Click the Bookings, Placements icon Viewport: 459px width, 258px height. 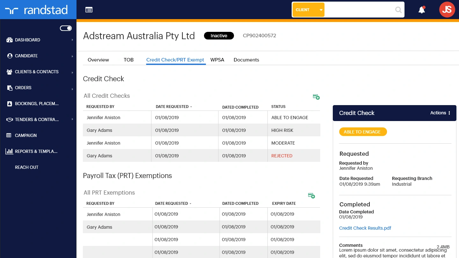coord(10,104)
